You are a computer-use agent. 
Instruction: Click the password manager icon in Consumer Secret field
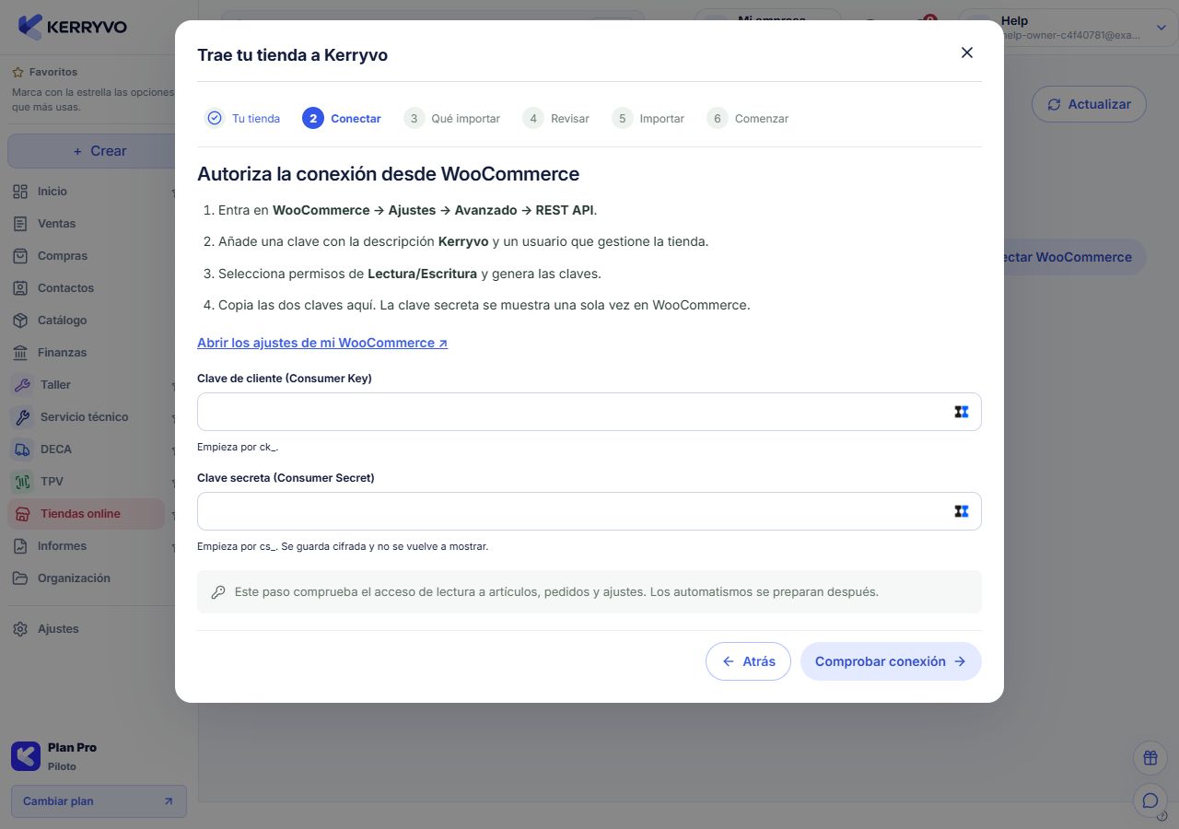(962, 511)
